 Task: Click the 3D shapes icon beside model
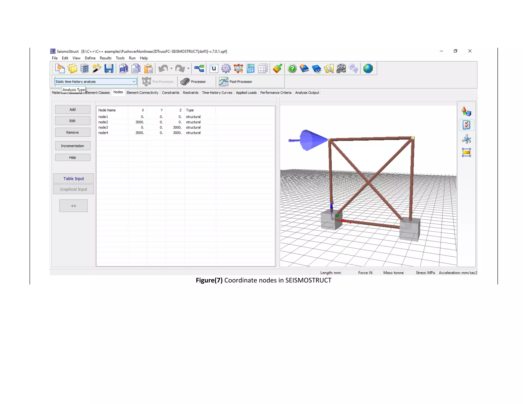pos(466,112)
